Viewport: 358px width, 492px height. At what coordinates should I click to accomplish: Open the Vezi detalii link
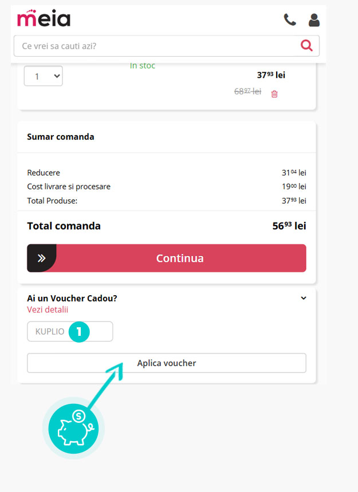[48, 310]
